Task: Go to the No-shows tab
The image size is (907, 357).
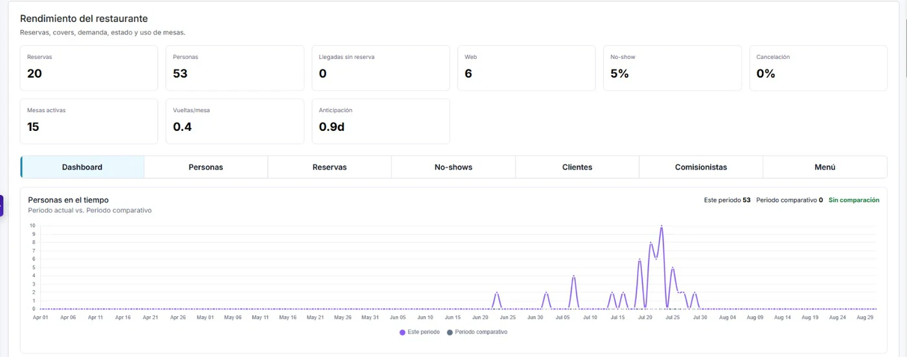Action: pyautogui.click(x=454, y=167)
